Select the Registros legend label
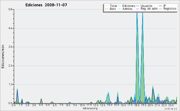180x111 pixels. [x=170, y=9]
